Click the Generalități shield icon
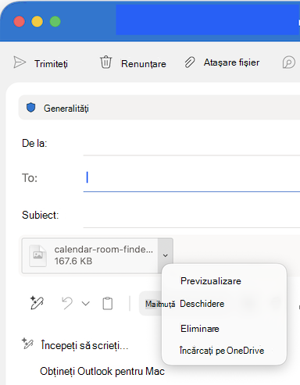Viewport: 300px width, 385px height. tap(31, 107)
